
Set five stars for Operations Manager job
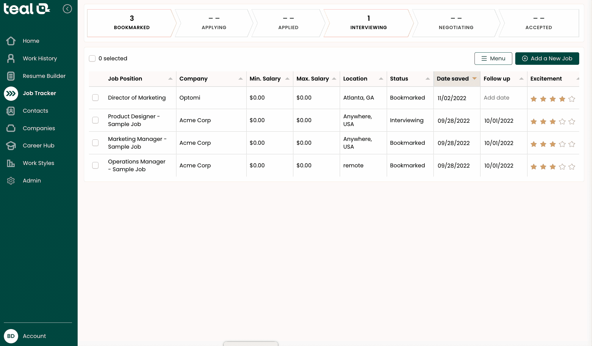tap(572, 167)
